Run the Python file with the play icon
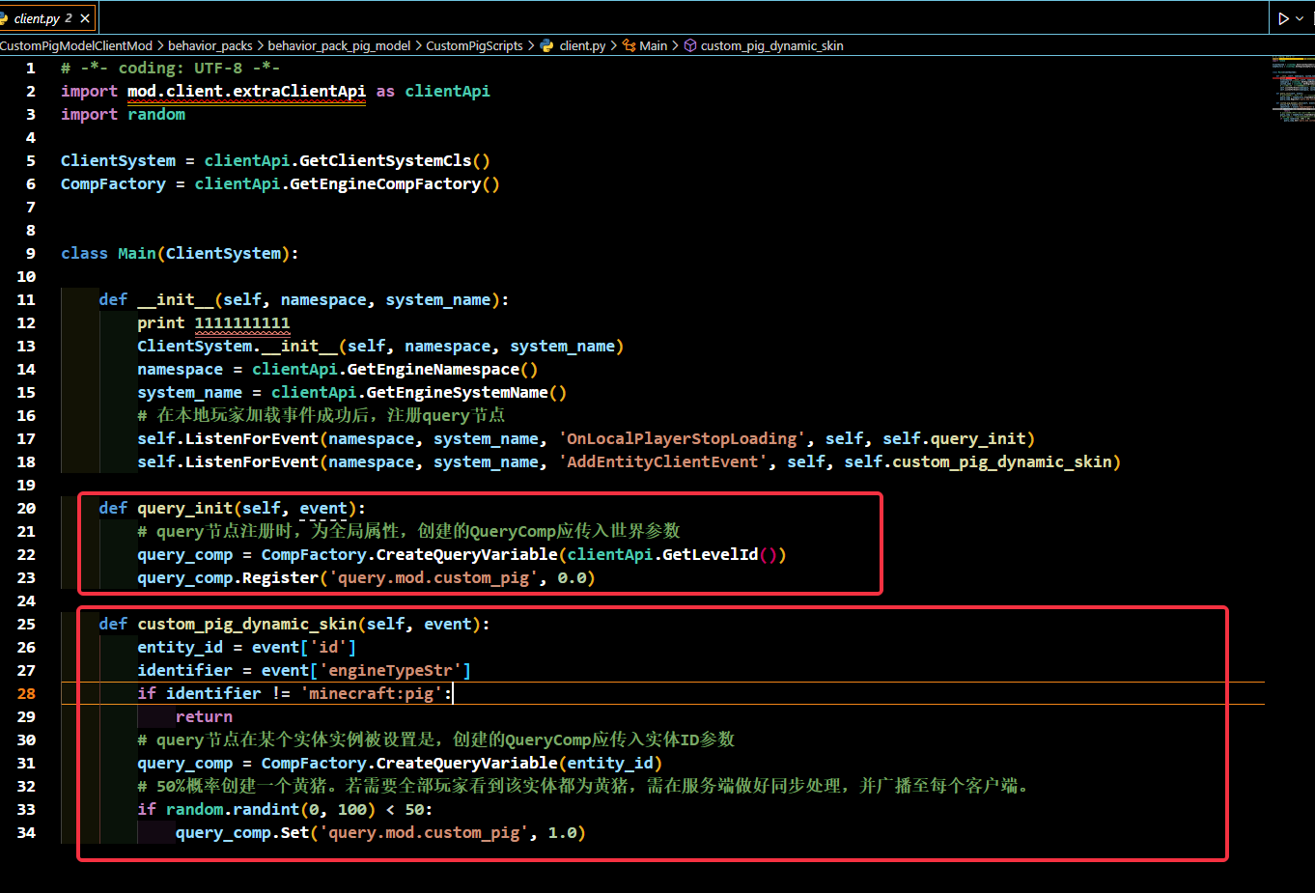Screen dimensions: 1315x893 [1283, 18]
